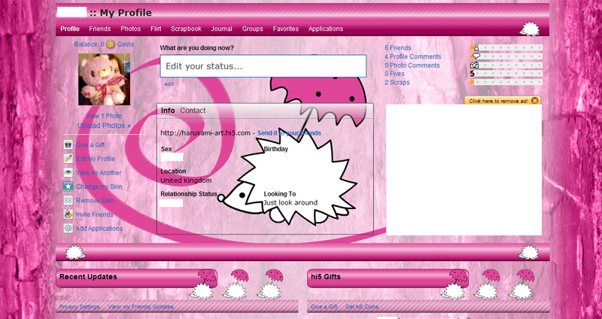
Task: Click the Upload Photos » link
Action: [104, 126]
